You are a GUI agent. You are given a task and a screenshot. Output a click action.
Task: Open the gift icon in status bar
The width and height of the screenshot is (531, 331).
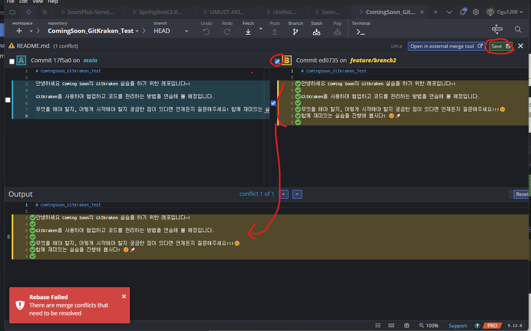coord(407,325)
